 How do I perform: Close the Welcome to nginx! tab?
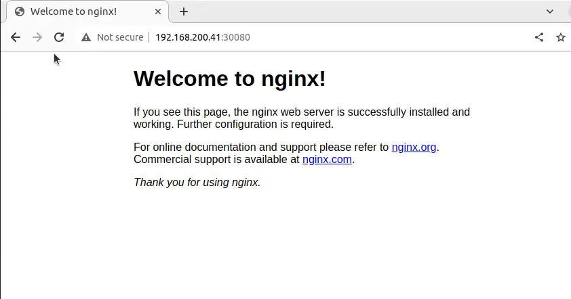[158, 11]
